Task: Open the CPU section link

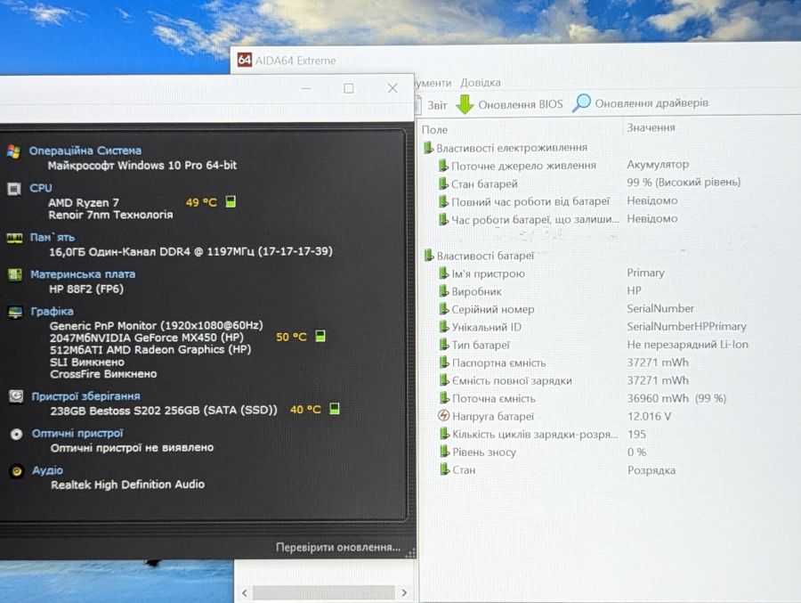Action: point(40,188)
